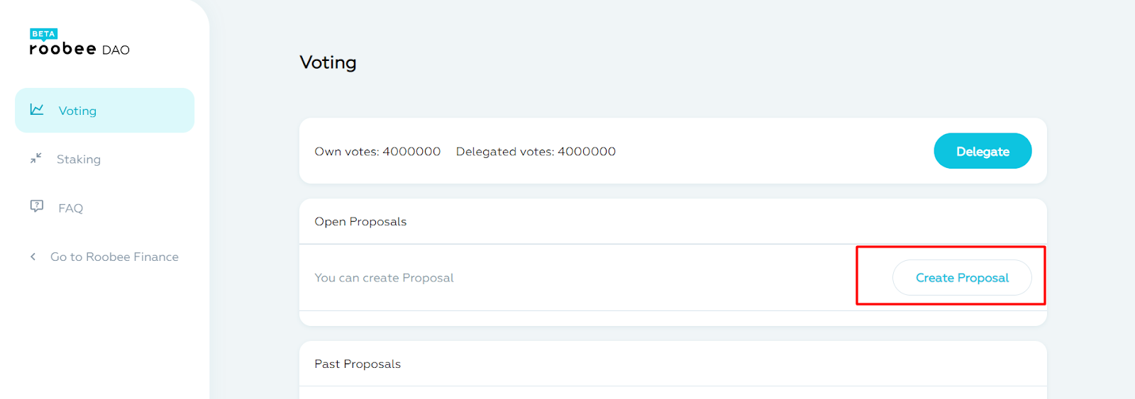
Task: Click the Delegated votes count text
Action: coord(536,152)
